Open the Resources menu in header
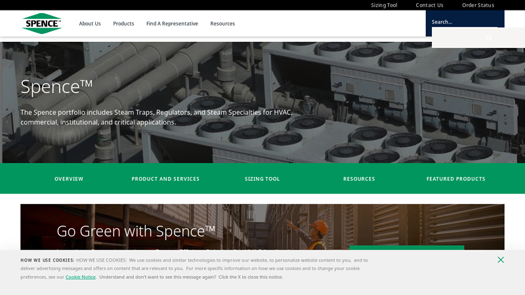Viewport: 525px width, 295px height. (x=222, y=24)
